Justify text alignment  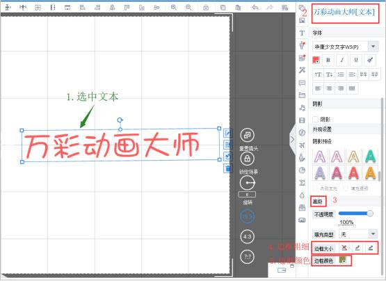coord(352,88)
